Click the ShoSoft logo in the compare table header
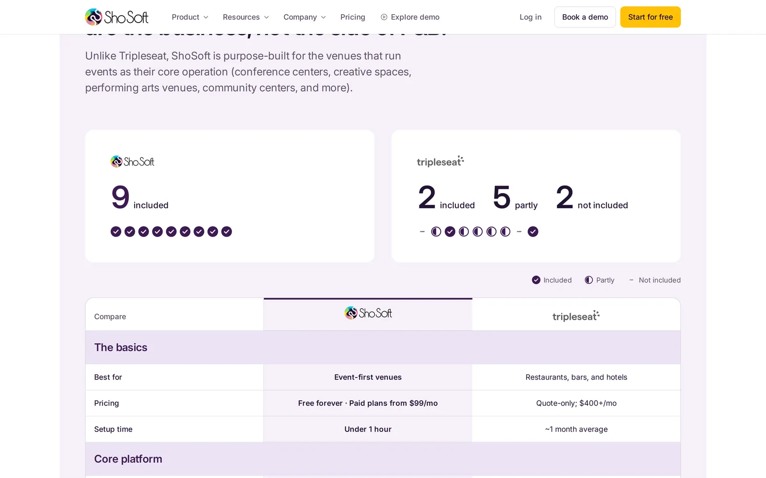 click(x=368, y=313)
